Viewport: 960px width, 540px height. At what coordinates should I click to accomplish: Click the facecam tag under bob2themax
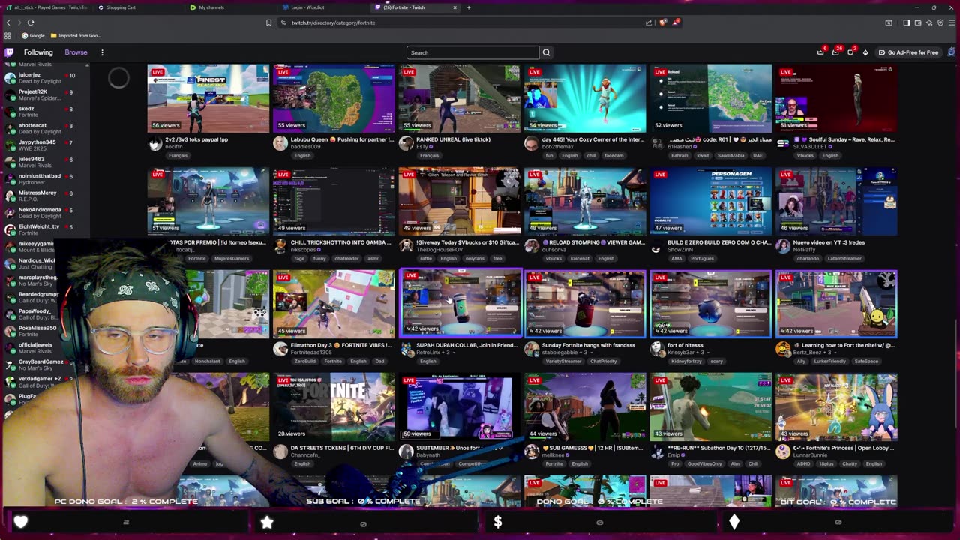[613, 156]
